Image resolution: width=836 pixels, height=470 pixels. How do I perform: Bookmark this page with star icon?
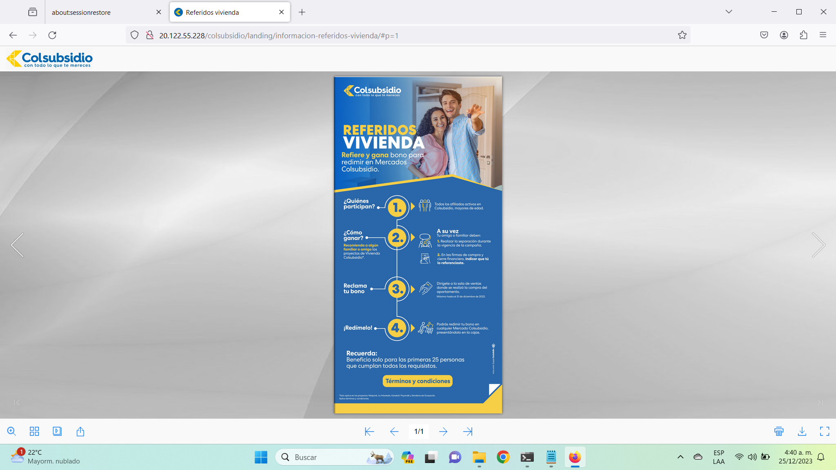[x=682, y=35]
